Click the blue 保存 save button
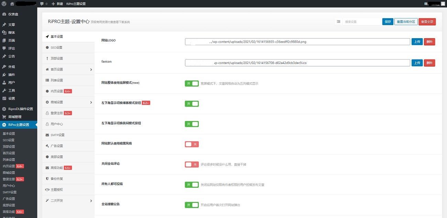 tap(388, 22)
